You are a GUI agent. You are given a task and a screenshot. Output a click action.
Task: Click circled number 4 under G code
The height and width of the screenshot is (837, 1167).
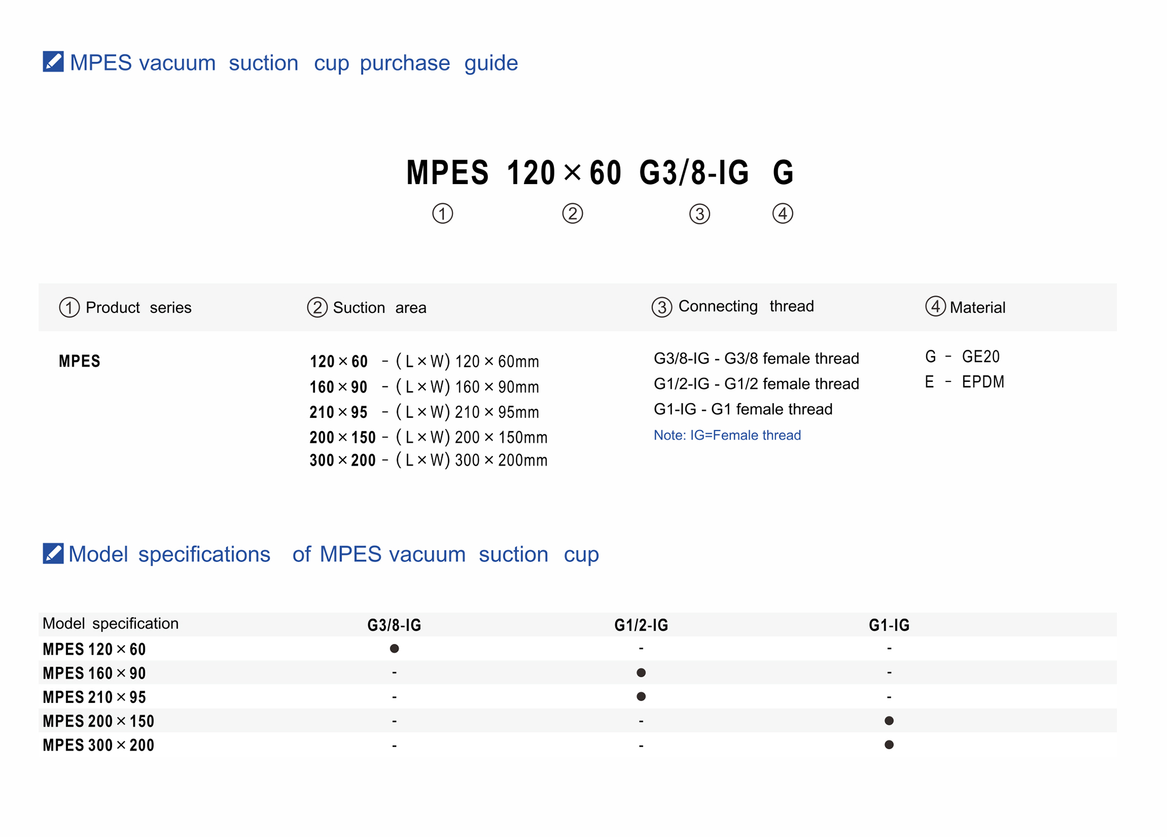[x=782, y=214]
